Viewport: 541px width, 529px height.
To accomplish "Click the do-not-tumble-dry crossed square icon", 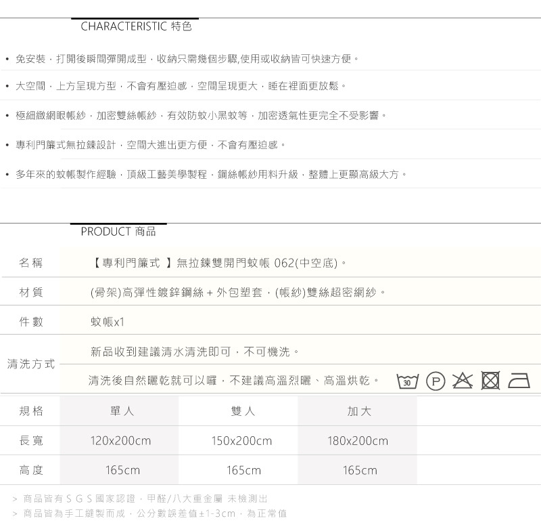I will [490, 381].
